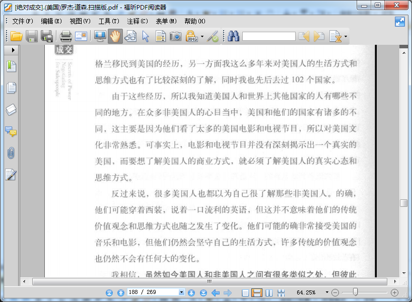
Task: Select the Snapshot camera tool
Action: point(175,36)
